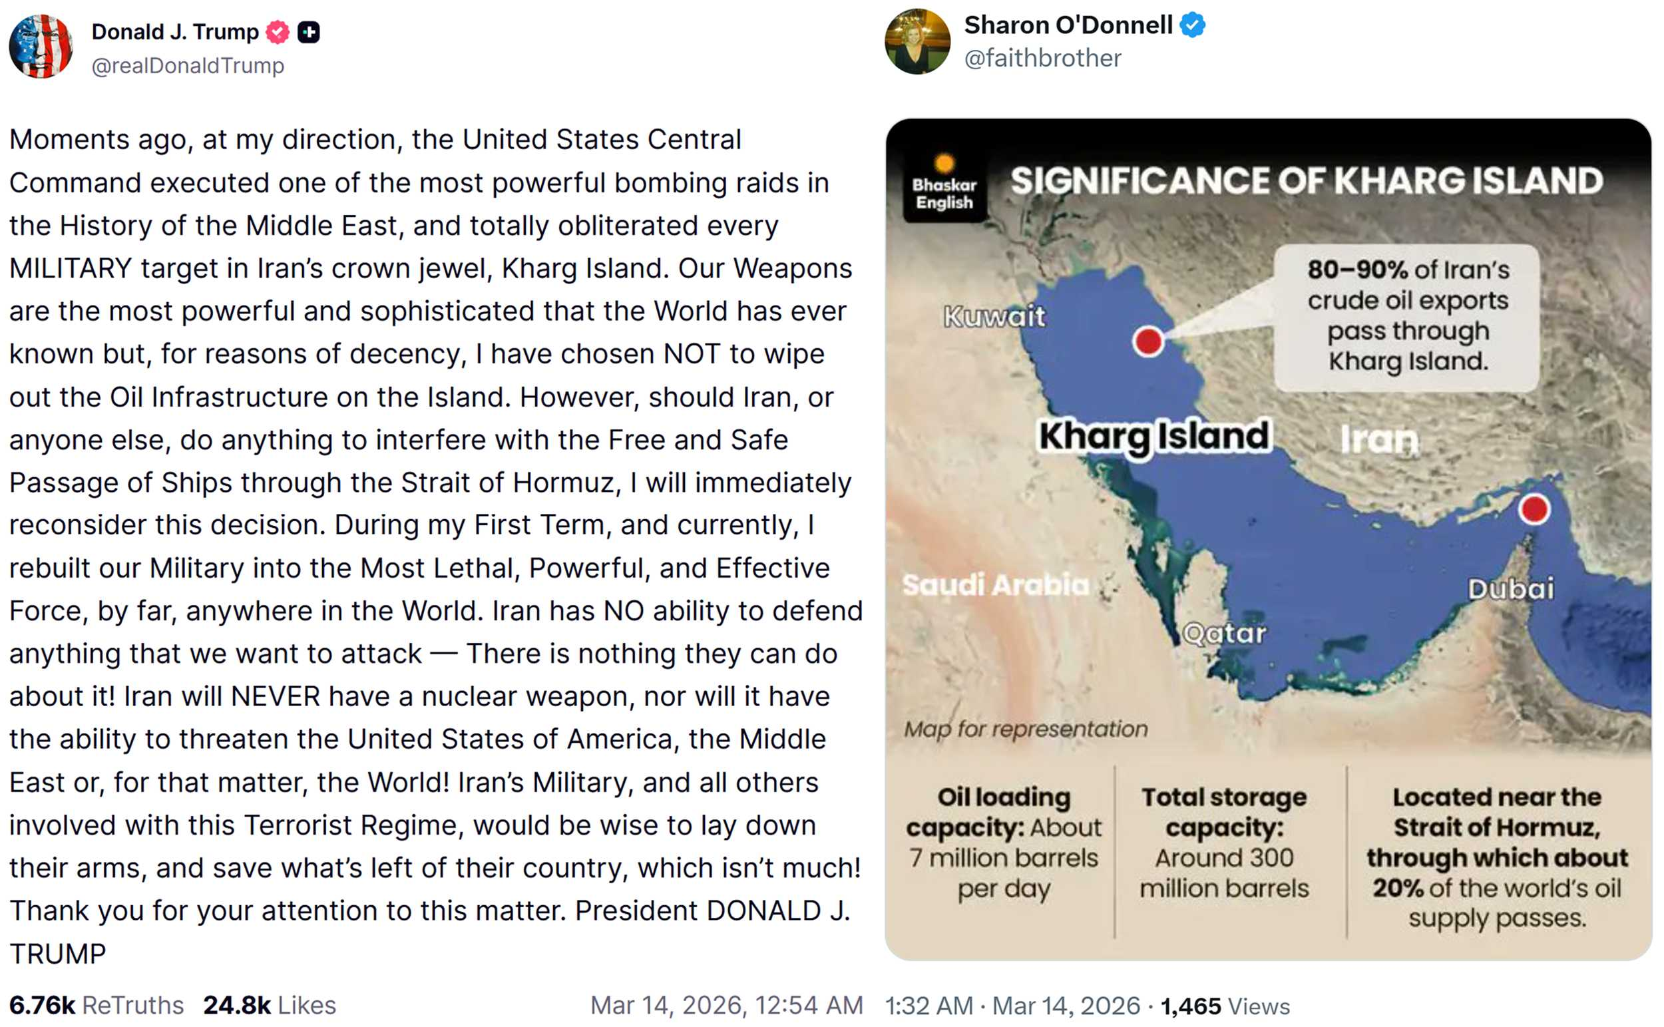
Task: Open Sharon O'Donnell's display name link
Action: 1068,25
